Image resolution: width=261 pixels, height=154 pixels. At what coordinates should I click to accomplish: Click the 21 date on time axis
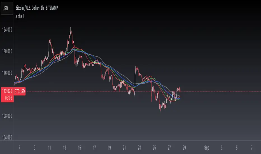point(124,148)
